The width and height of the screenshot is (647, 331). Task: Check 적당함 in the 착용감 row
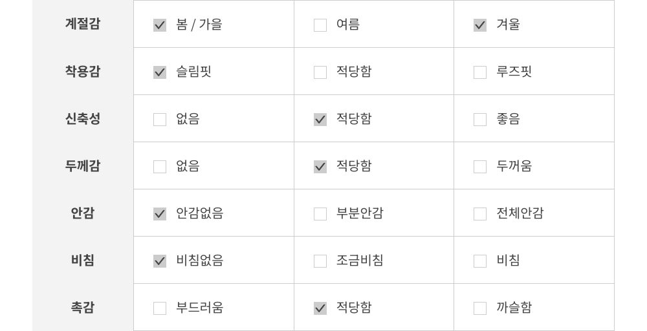pyautogui.click(x=320, y=72)
